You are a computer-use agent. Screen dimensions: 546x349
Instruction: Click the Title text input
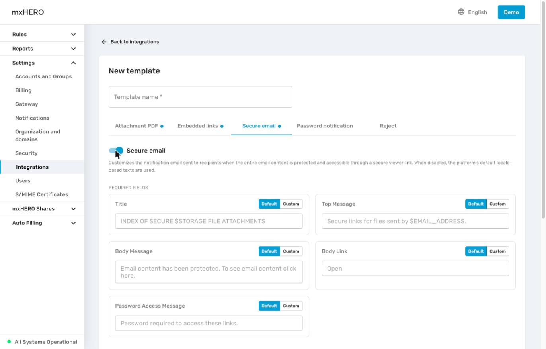point(209,221)
